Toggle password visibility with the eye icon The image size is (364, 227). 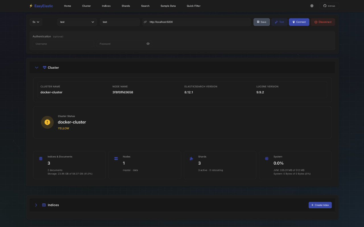148,44
